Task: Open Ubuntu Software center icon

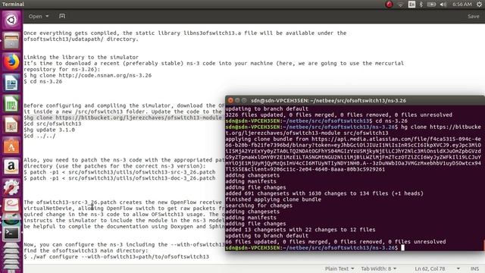Action: (11, 146)
